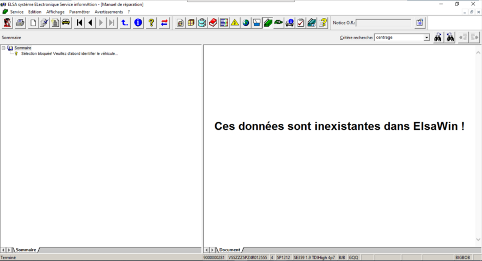Click the blue return arrow icon
The width and height of the screenshot is (482, 261).
(125, 23)
